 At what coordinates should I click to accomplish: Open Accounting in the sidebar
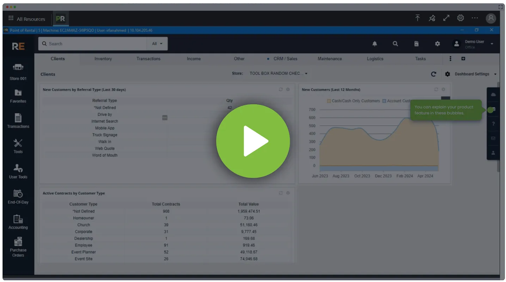click(18, 222)
